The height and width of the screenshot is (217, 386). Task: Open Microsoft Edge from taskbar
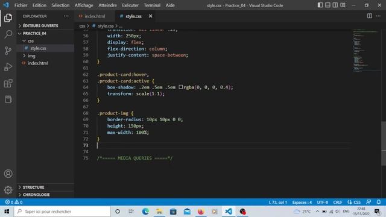click(145, 212)
